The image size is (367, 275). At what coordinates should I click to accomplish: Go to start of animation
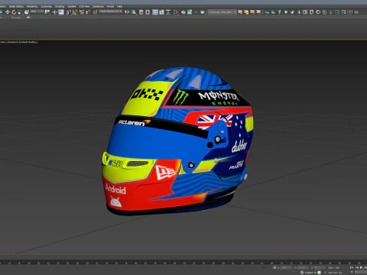(352, 267)
